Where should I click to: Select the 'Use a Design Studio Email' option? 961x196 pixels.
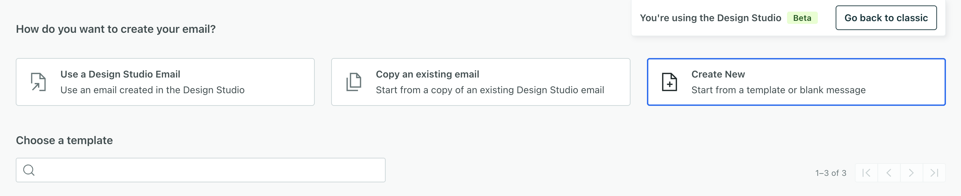120,74
